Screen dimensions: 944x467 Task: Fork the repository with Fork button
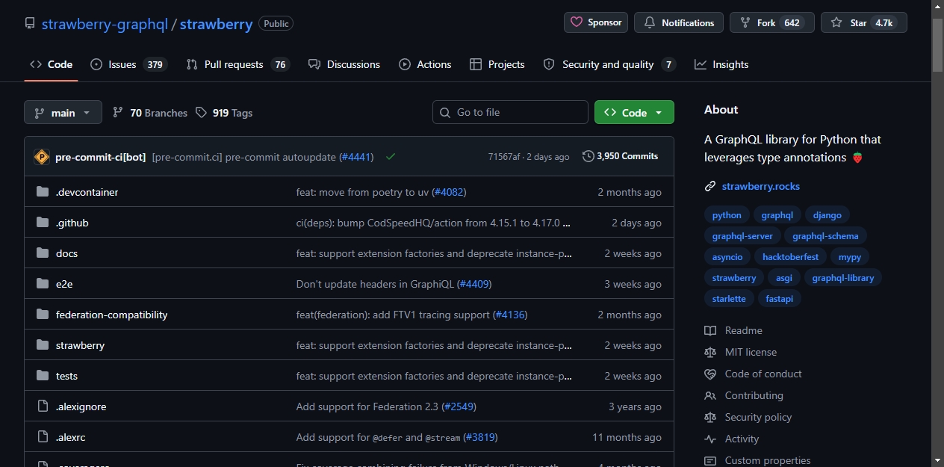click(x=772, y=22)
